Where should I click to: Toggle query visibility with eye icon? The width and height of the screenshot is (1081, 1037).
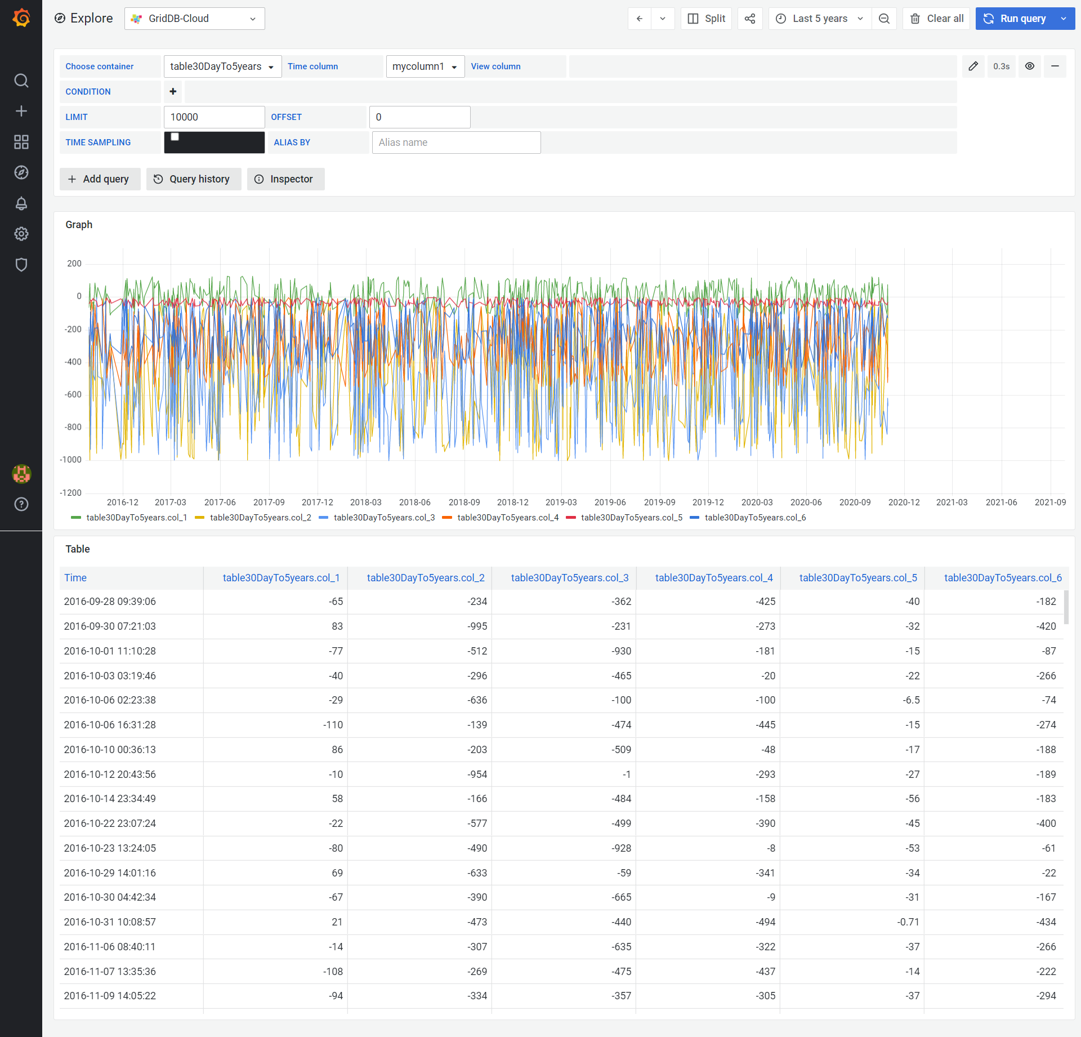tap(1029, 66)
